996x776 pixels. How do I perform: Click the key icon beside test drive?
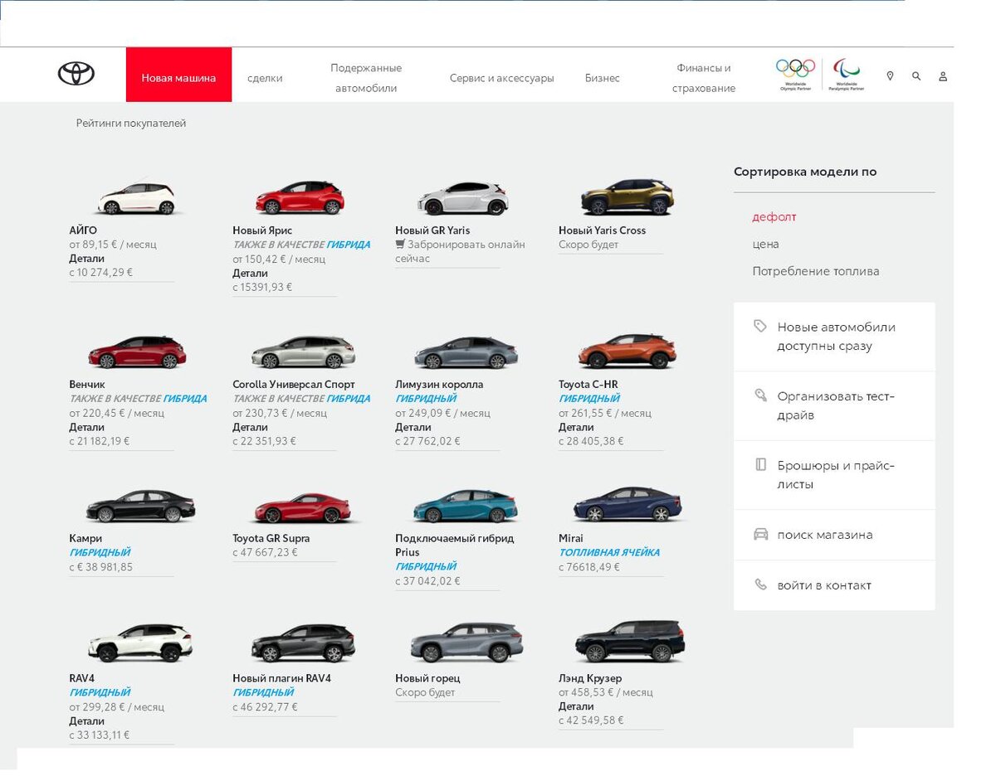click(x=760, y=395)
